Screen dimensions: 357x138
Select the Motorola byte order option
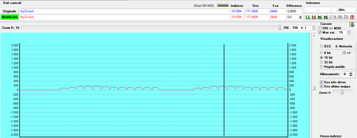(x=337, y=46)
